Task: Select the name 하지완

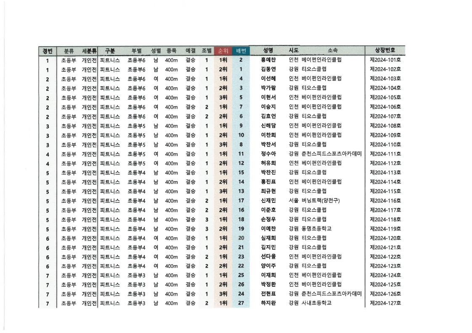Action: 268,303
